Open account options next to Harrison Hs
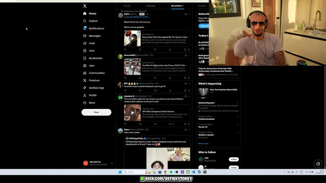This screenshot has height=183, width=326. [x=112, y=163]
